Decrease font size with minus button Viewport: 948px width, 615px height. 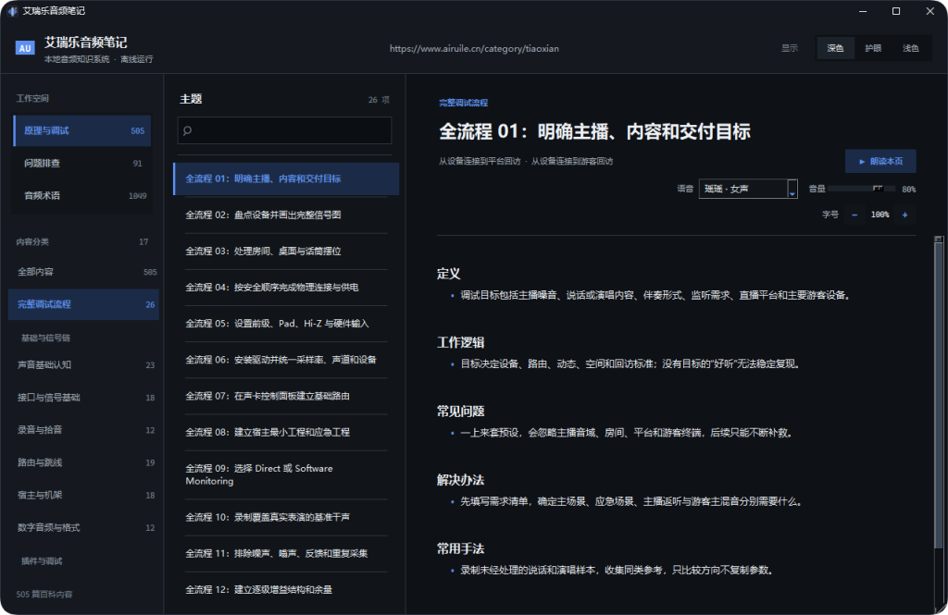pyautogui.click(x=854, y=215)
